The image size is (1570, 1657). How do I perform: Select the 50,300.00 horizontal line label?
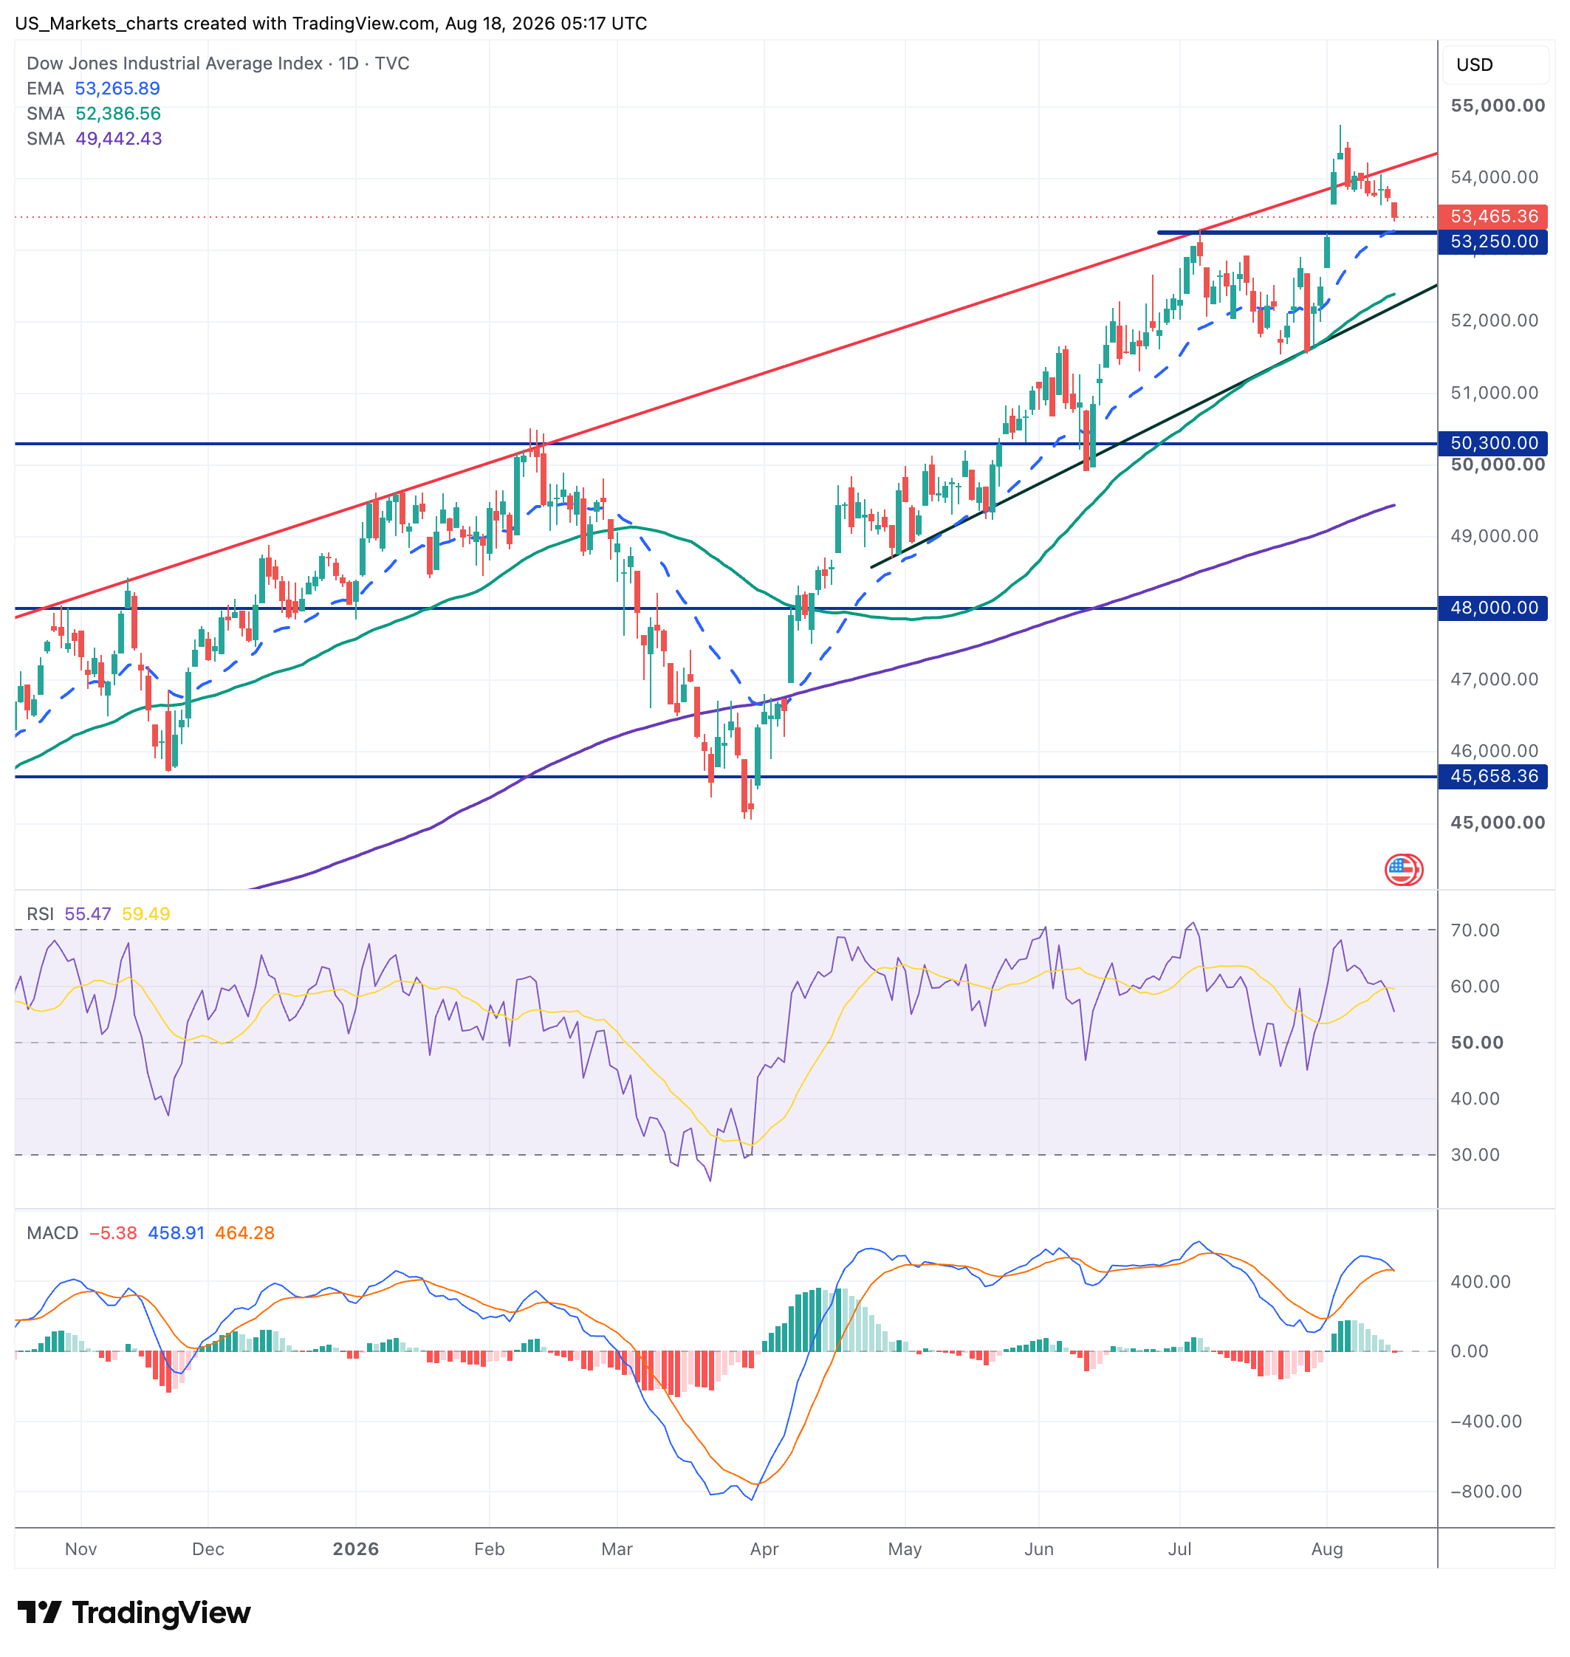[x=1494, y=443]
